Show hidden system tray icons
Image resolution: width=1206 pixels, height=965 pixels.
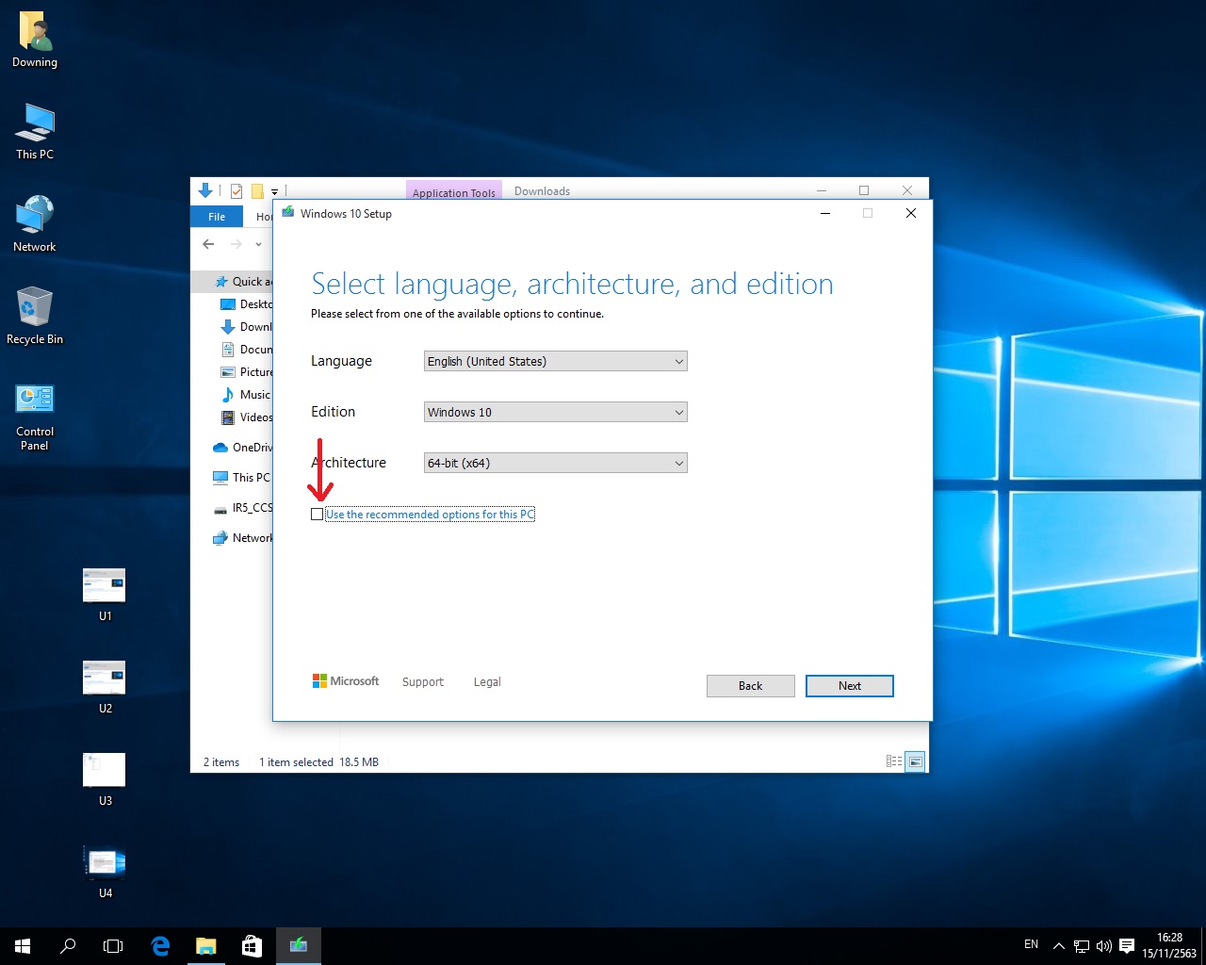1058,946
